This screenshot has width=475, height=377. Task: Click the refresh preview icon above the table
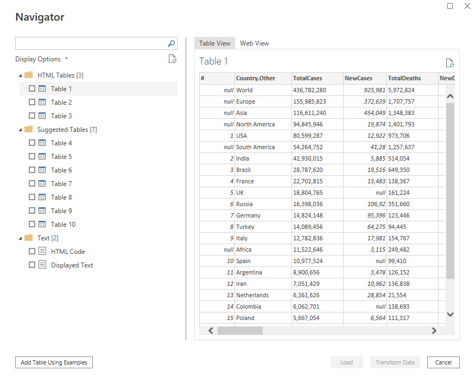click(449, 63)
